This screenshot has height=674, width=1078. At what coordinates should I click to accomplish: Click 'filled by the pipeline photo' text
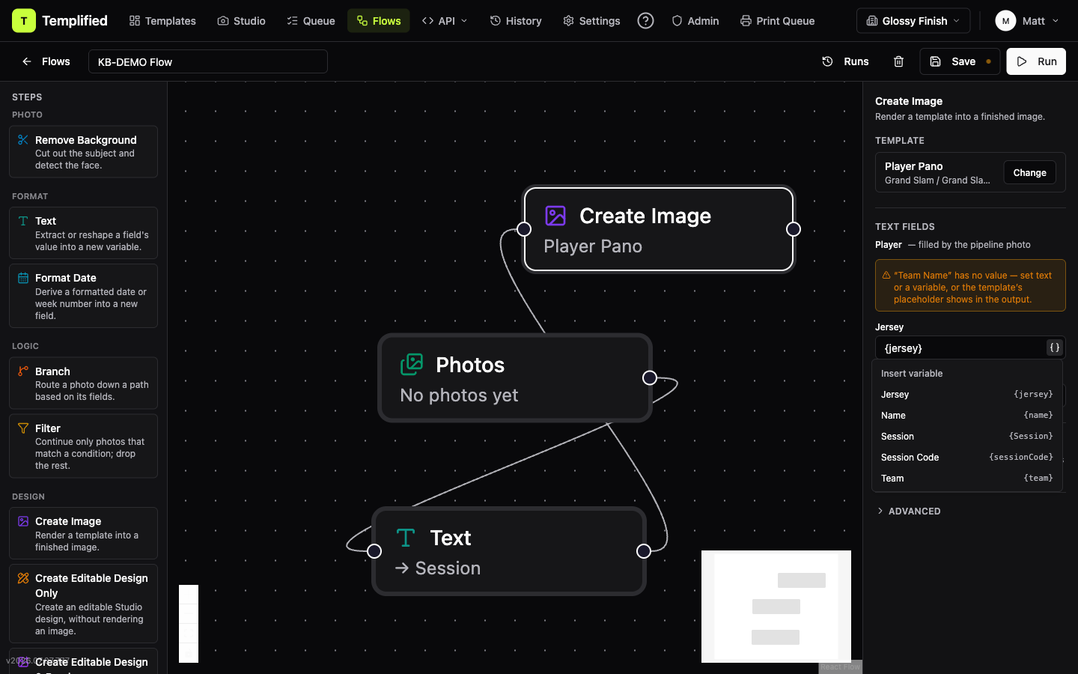(974, 245)
